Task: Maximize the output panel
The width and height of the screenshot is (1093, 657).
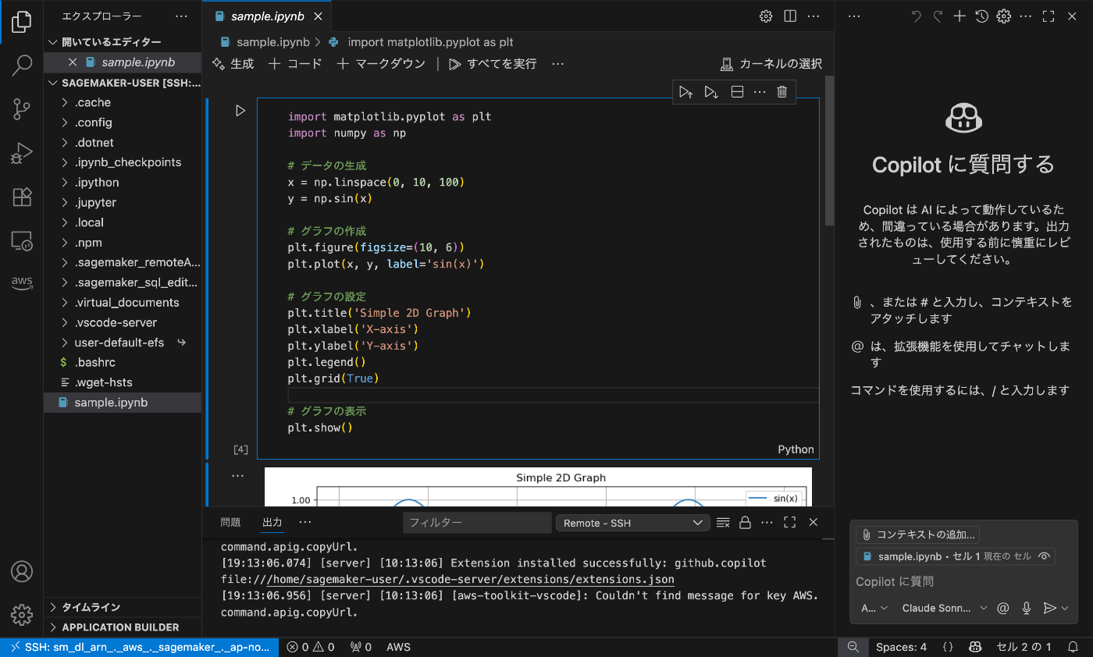Action: tap(789, 522)
